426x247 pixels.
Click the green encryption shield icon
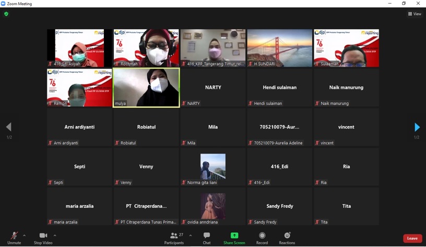point(6,14)
